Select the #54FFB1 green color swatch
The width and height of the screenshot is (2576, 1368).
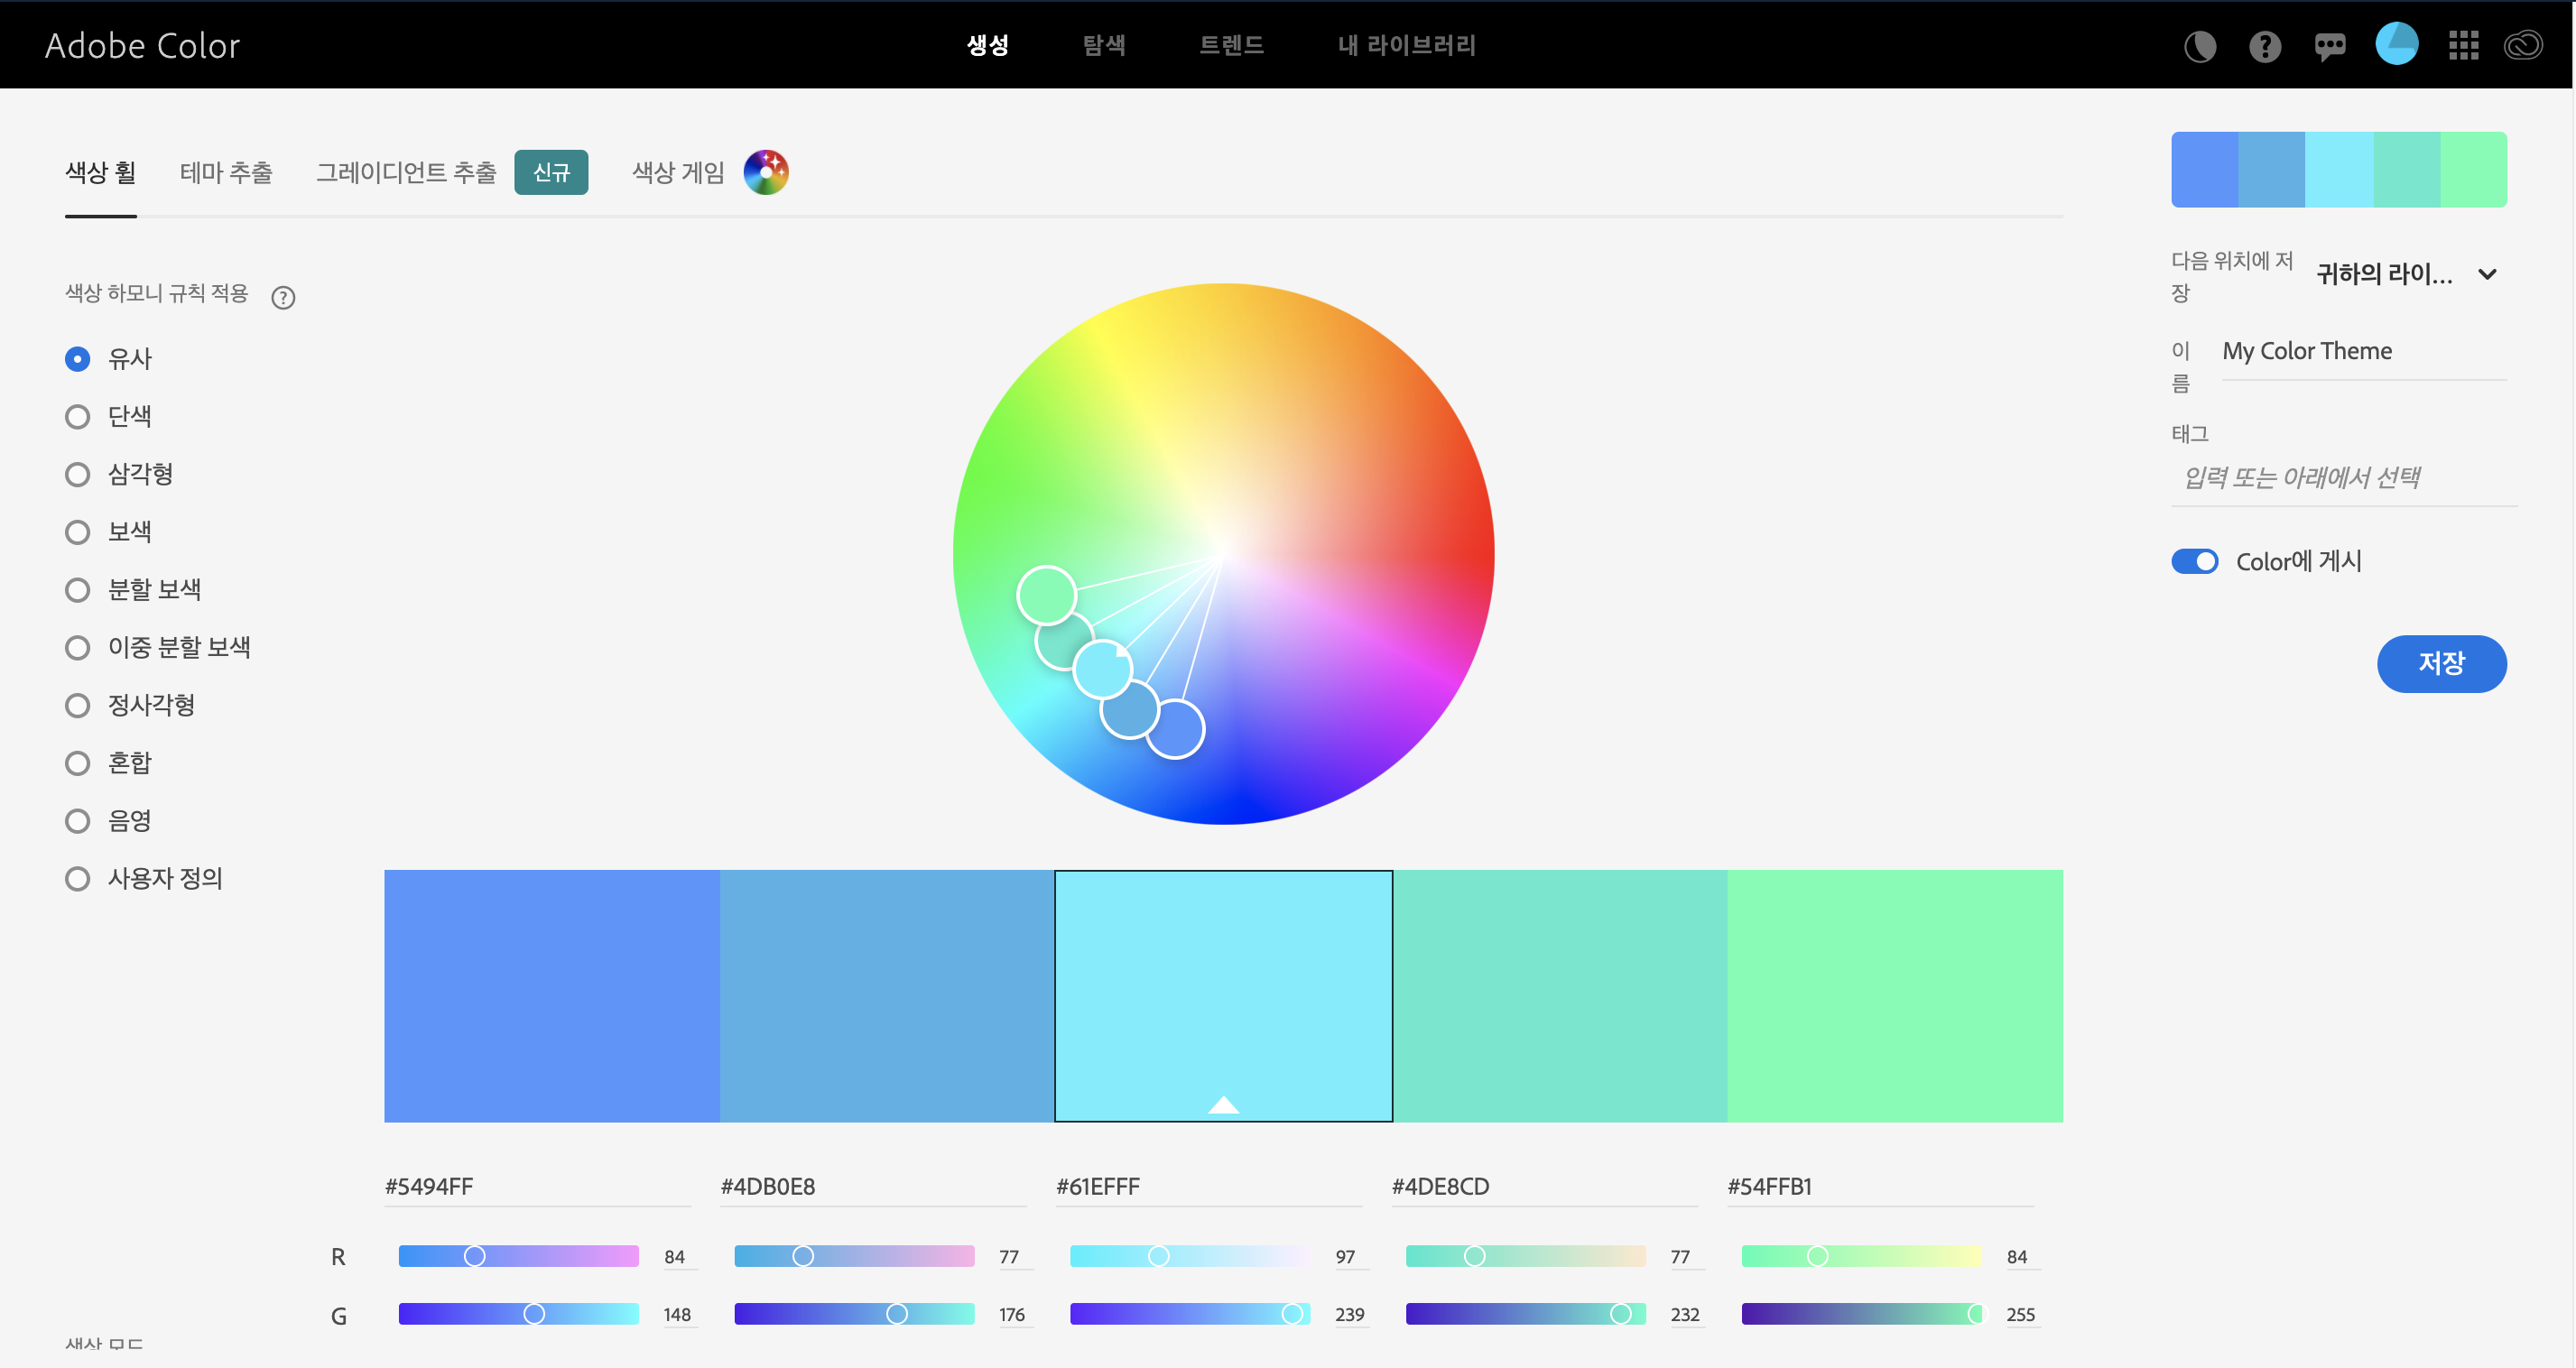coord(1894,995)
